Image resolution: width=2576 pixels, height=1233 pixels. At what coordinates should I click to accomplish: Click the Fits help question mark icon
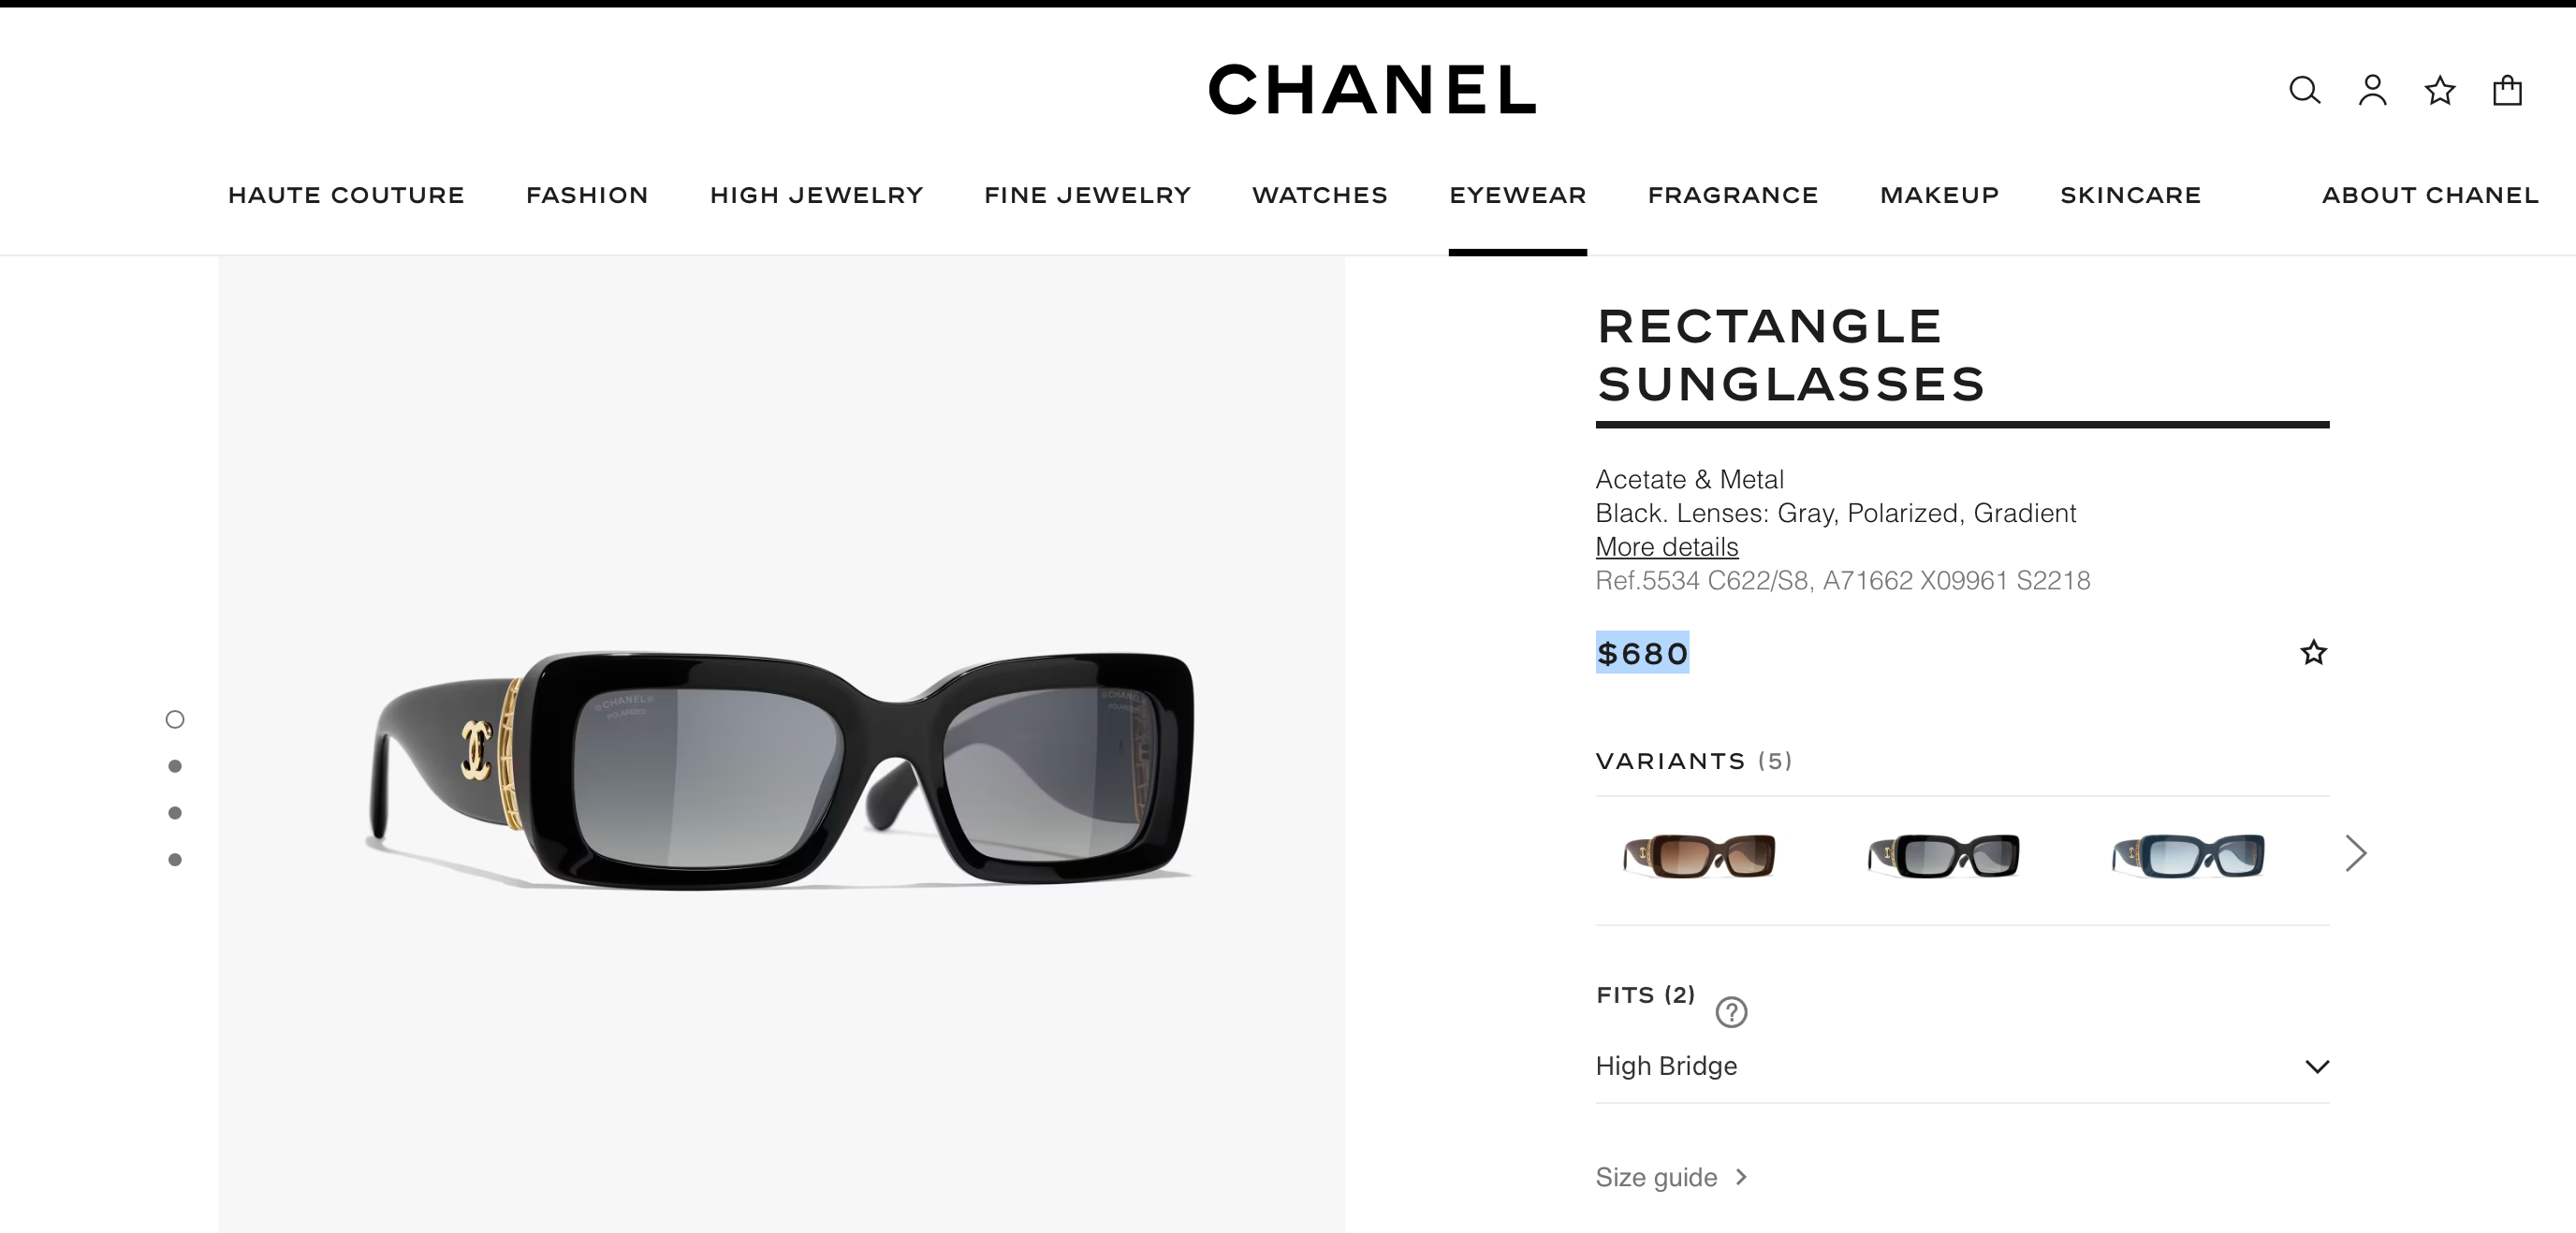point(1731,1012)
